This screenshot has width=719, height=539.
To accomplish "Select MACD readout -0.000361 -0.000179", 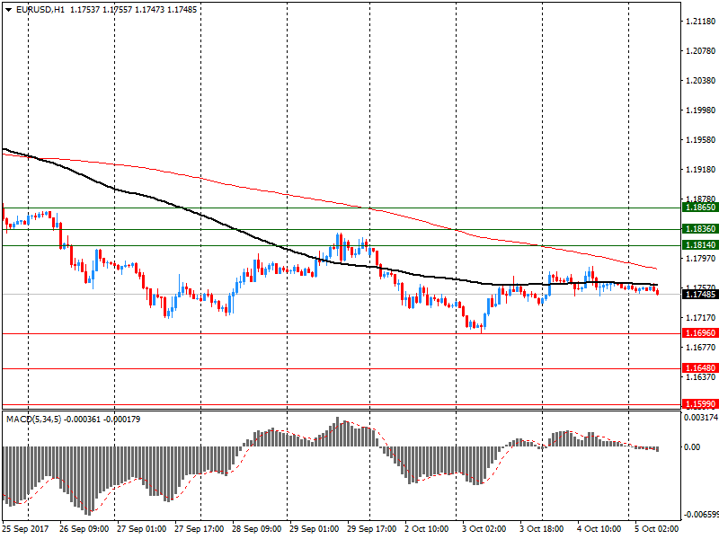I will 102,420.
